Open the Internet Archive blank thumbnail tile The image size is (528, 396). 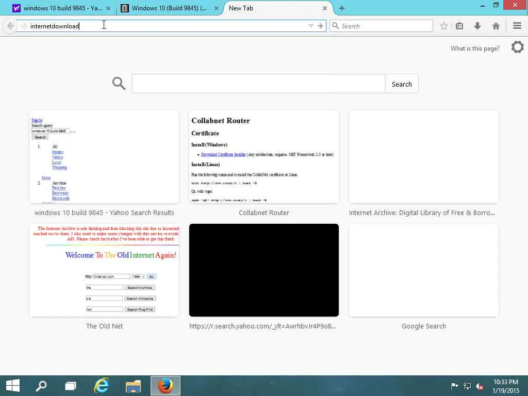pos(424,157)
